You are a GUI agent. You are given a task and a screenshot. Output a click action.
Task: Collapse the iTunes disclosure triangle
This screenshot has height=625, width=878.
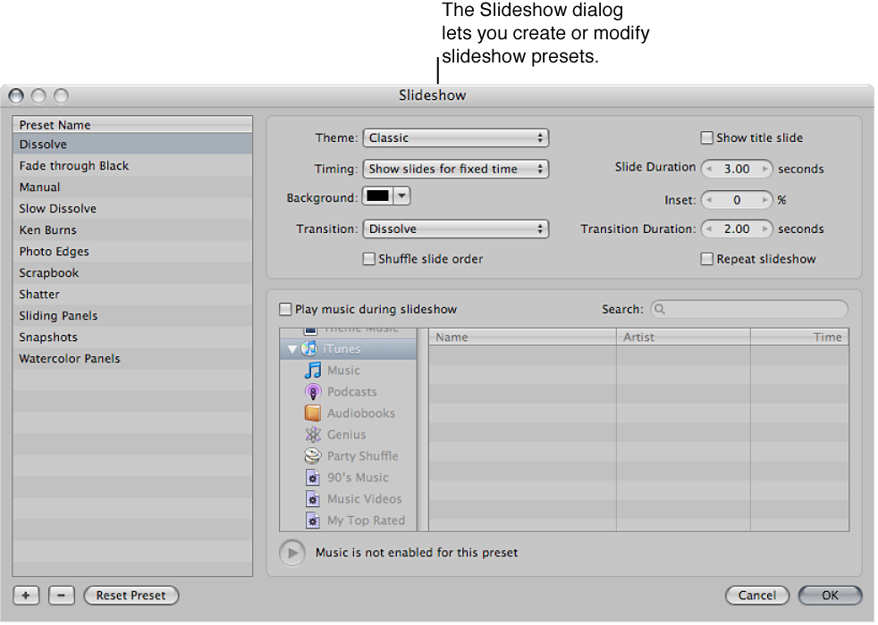(291, 348)
